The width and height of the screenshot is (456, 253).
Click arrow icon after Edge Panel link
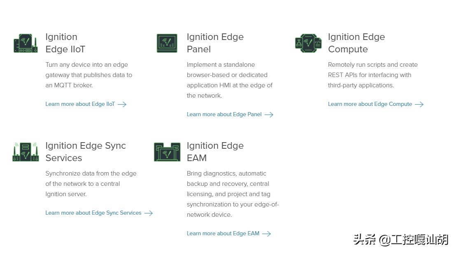269,115
